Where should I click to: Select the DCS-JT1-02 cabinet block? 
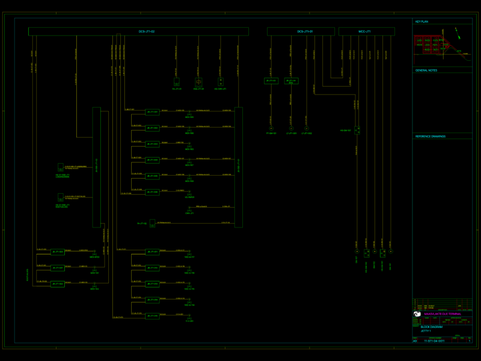point(138,32)
